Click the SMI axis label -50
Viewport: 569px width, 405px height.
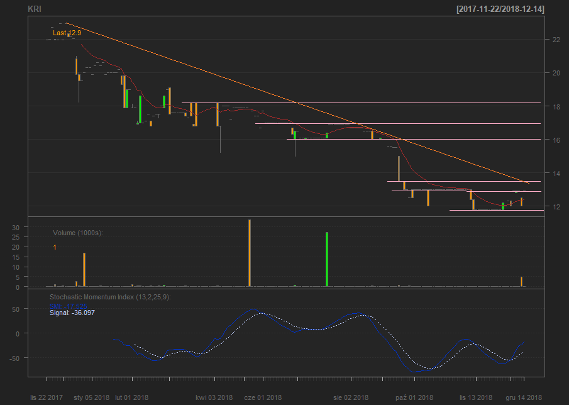pos(14,358)
